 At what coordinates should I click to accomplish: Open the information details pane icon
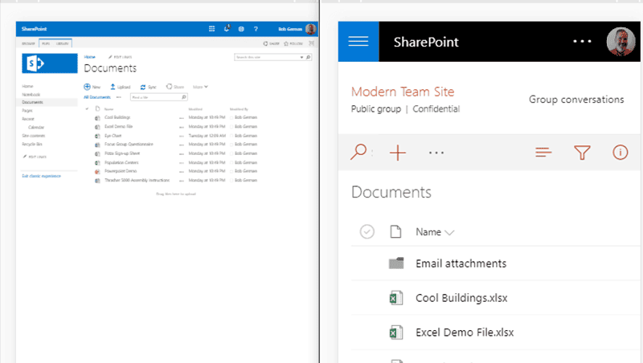pyautogui.click(x=620, y=153)
